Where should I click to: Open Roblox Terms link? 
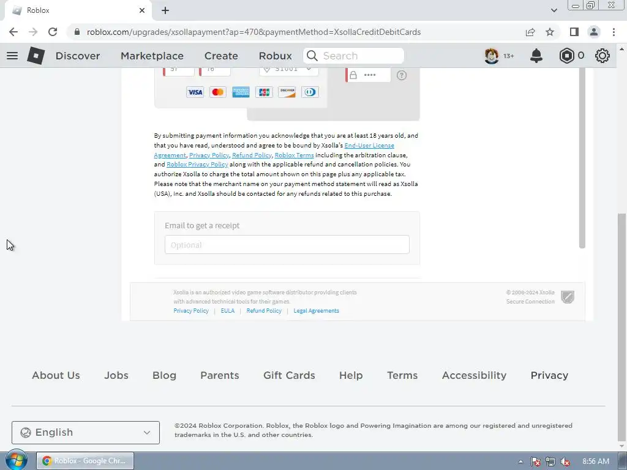click(x=294, y=155)
